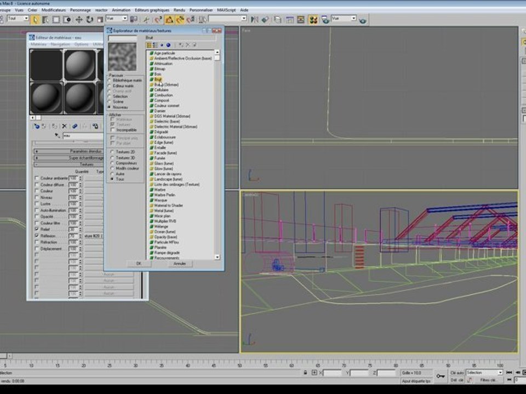Click the Annuler button
Screen dimensions: 526x394
(x=180, y=264)
